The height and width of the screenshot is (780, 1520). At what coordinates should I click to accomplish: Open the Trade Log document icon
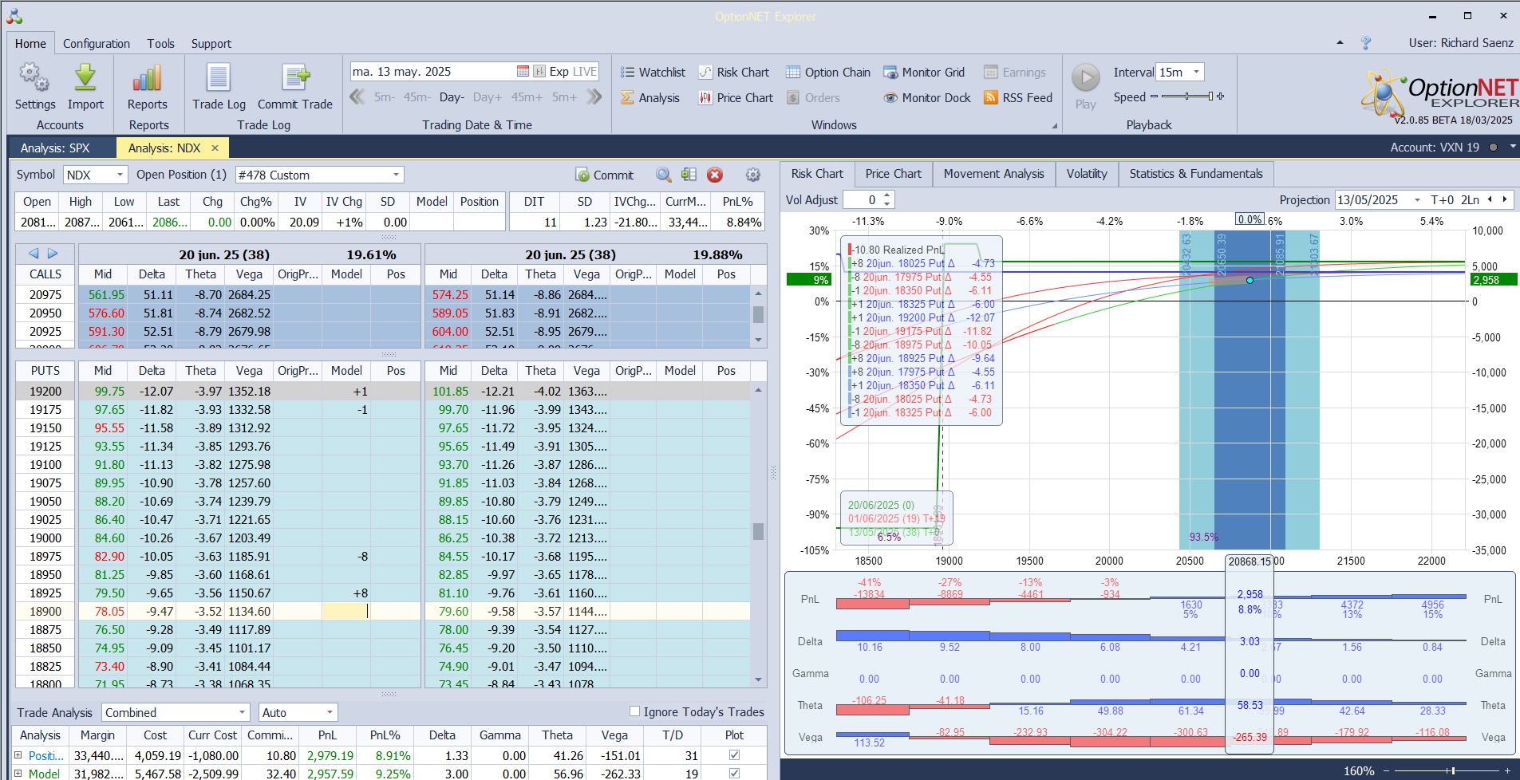click(219, 77)
